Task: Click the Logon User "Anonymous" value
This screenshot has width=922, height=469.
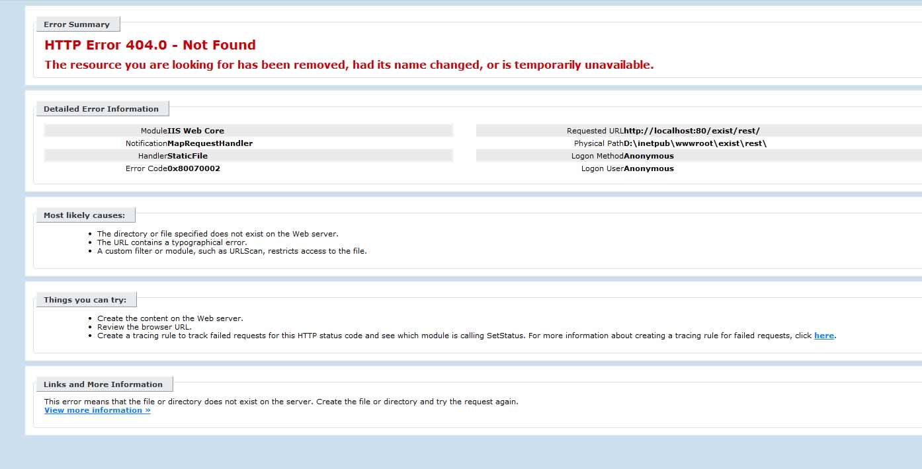Action: pos(649,168)
